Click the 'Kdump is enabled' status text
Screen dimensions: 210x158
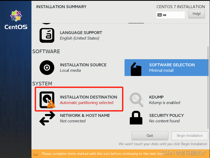tap(165, 103)
